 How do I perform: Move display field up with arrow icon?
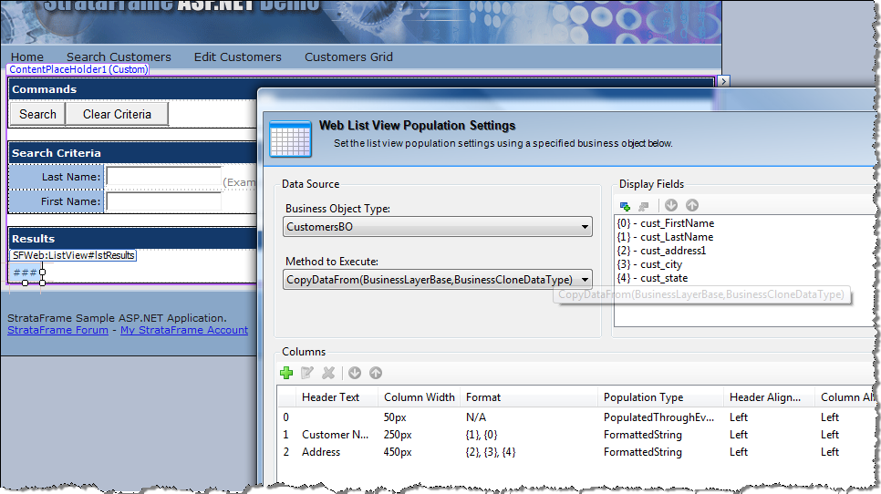coord(692,206)
